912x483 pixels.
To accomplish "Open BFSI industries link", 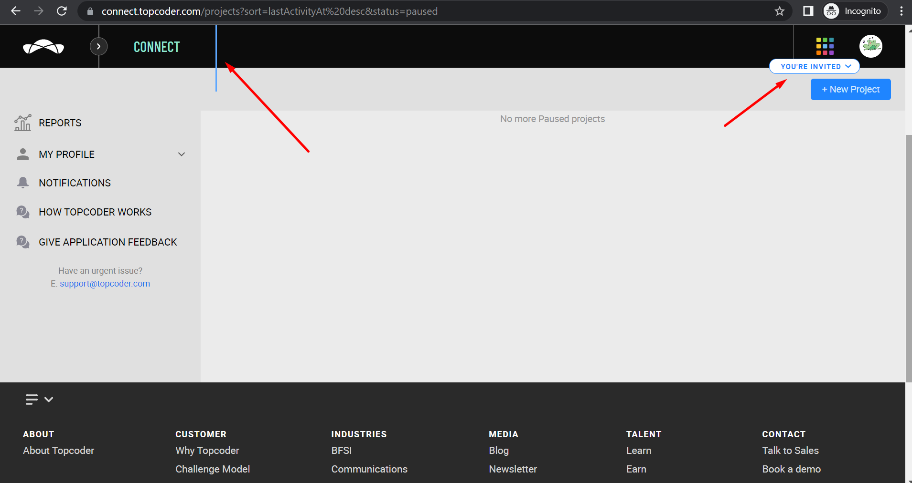I will pos(342,451).
